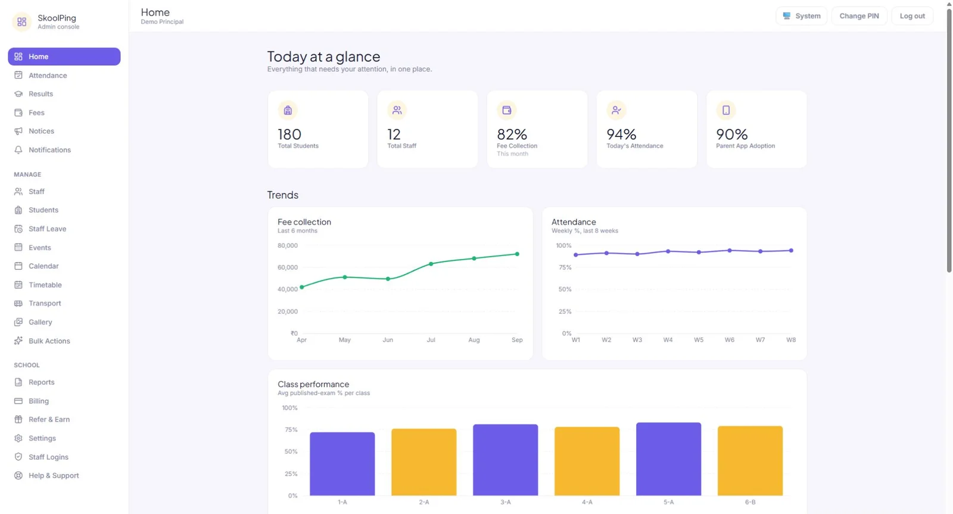Click the Total Students card icon
Image resolution: width=953 pixels, height=514 pixels.
pos(288,110)
